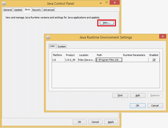The height and width of the screenshot is (128, 168).
Task: Click the Product column header
Action: (x=72, y=55)
